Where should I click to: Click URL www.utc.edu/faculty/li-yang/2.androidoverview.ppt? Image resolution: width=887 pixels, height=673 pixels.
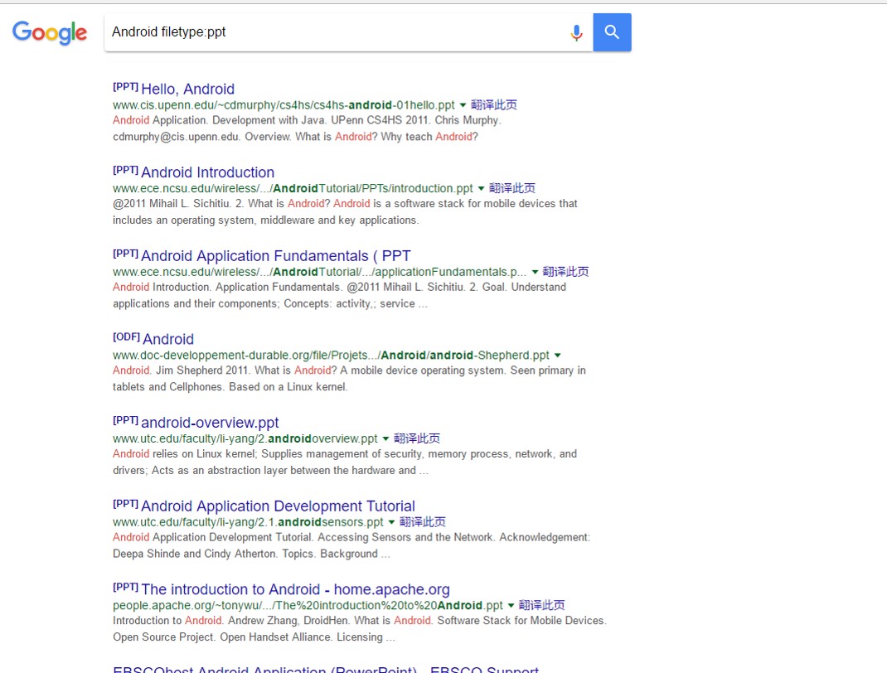coord(245,439)
